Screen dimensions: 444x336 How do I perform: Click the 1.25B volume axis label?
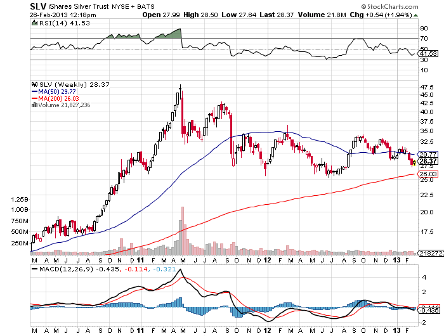(20, 200)
